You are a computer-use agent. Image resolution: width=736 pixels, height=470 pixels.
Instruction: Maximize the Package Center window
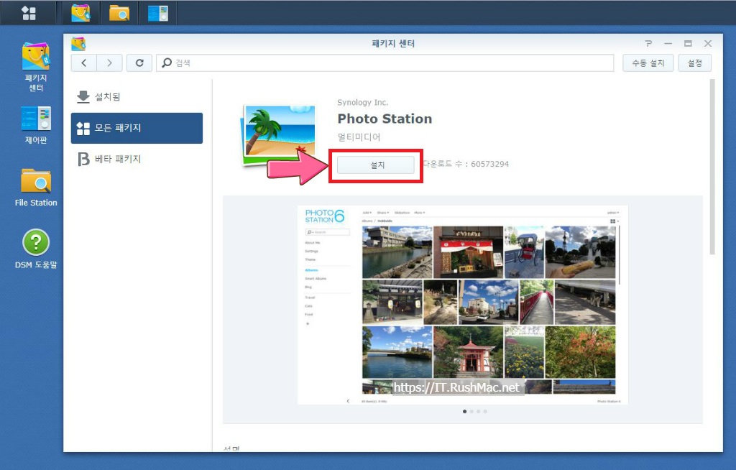point(688,44)
